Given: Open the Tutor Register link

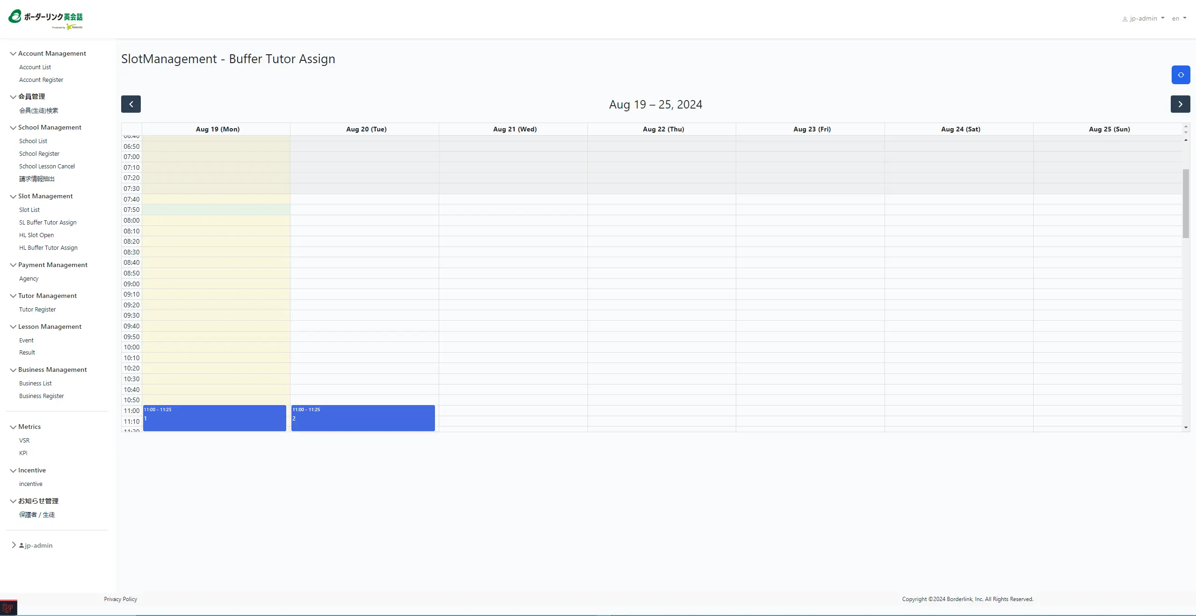Looking at the screenshot, I should 37,310.
